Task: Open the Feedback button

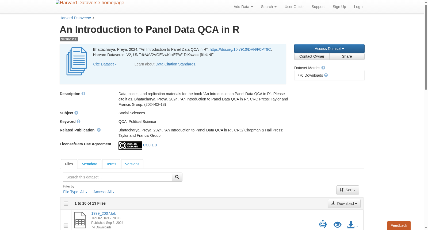Action: pos(399,225)
